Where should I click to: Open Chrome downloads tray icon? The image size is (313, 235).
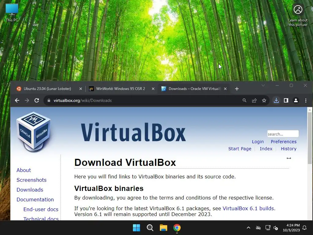pos(276,100)
